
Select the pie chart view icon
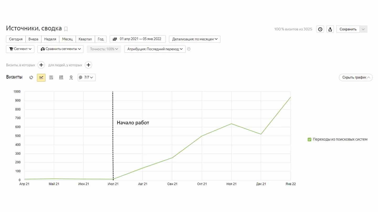pyautogui.click(x=31, y=77)
